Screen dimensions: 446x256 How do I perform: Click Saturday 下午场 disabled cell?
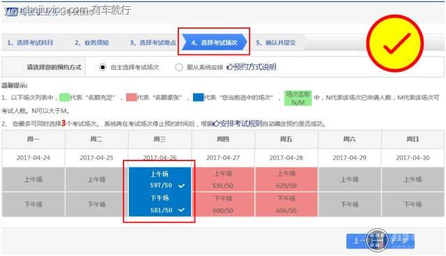[x=350, y=204]
